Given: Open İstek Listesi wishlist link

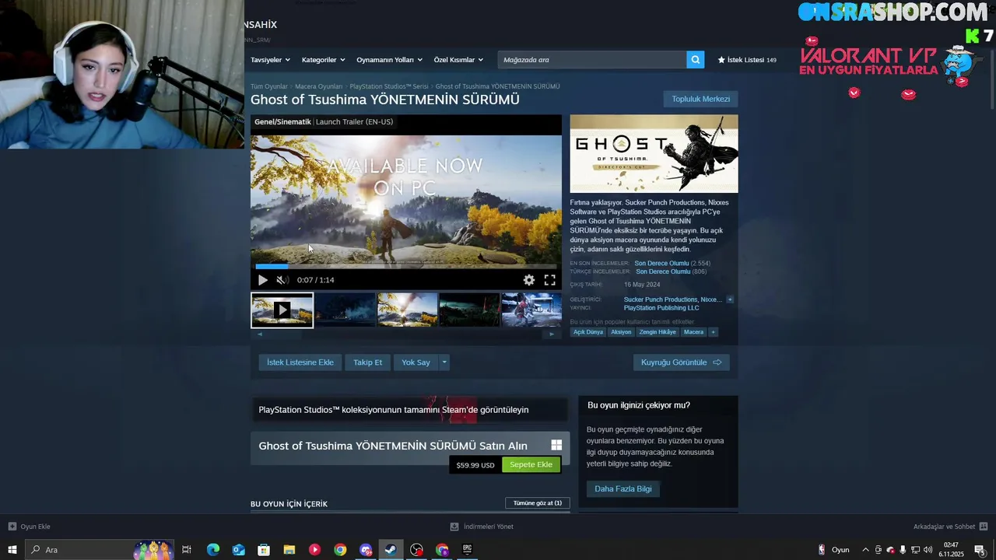Looking at the screenshot, I should [x=747, y=60].
